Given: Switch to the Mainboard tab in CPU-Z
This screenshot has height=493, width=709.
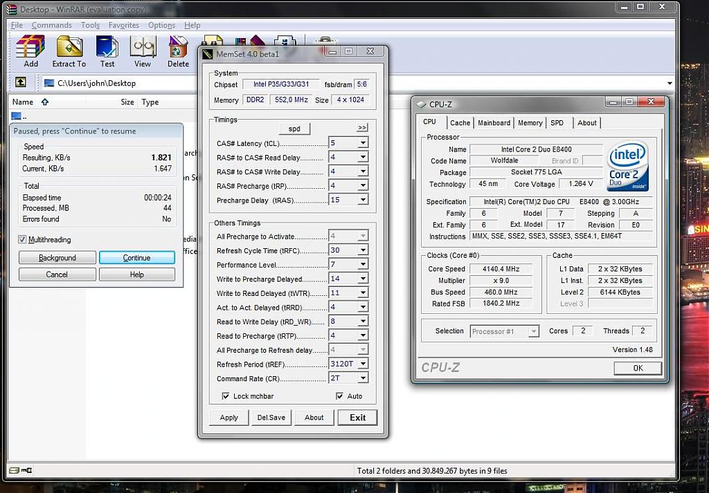Looking at the screenshot, I should pyautogui.click(x=494, y=123).
